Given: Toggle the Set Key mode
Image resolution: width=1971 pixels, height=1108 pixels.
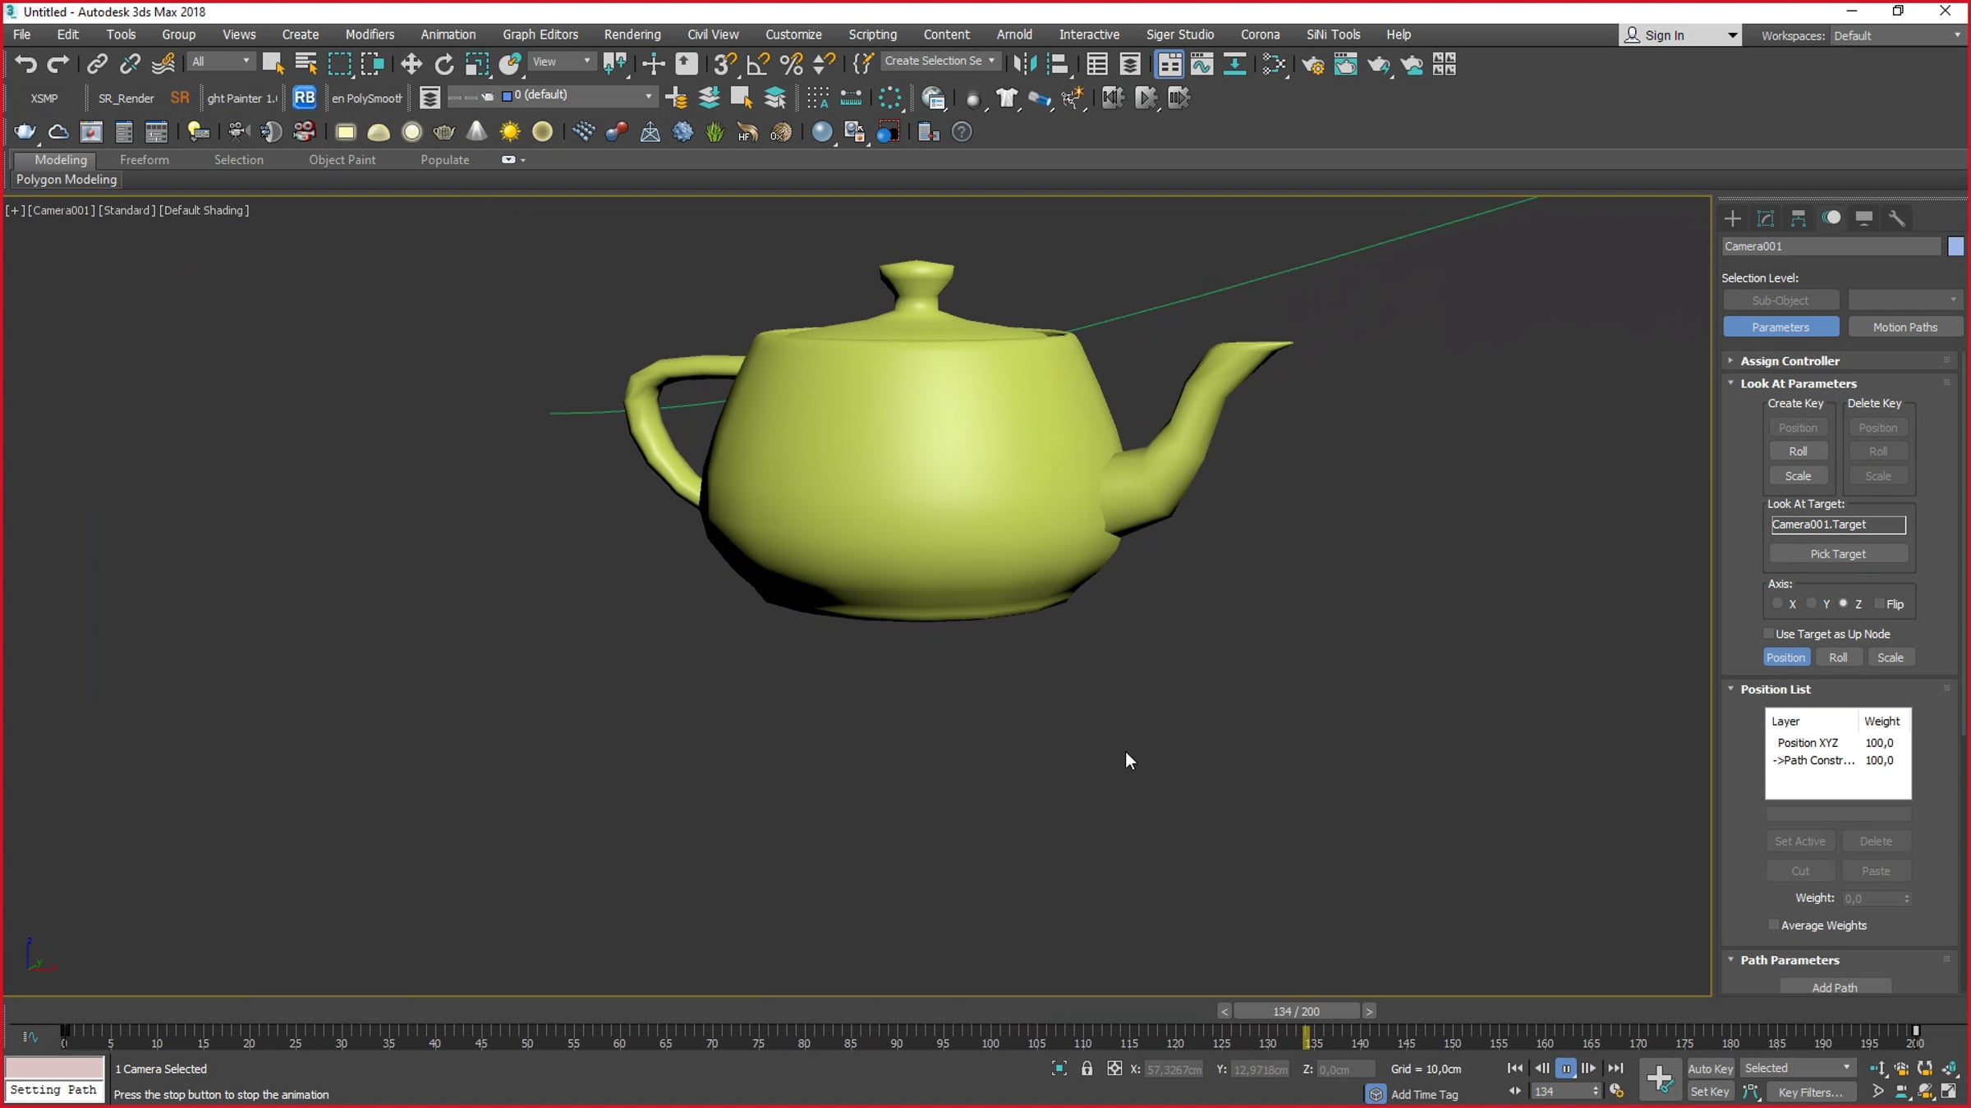Looking at the screenshot, I should coord(1710,1092).
